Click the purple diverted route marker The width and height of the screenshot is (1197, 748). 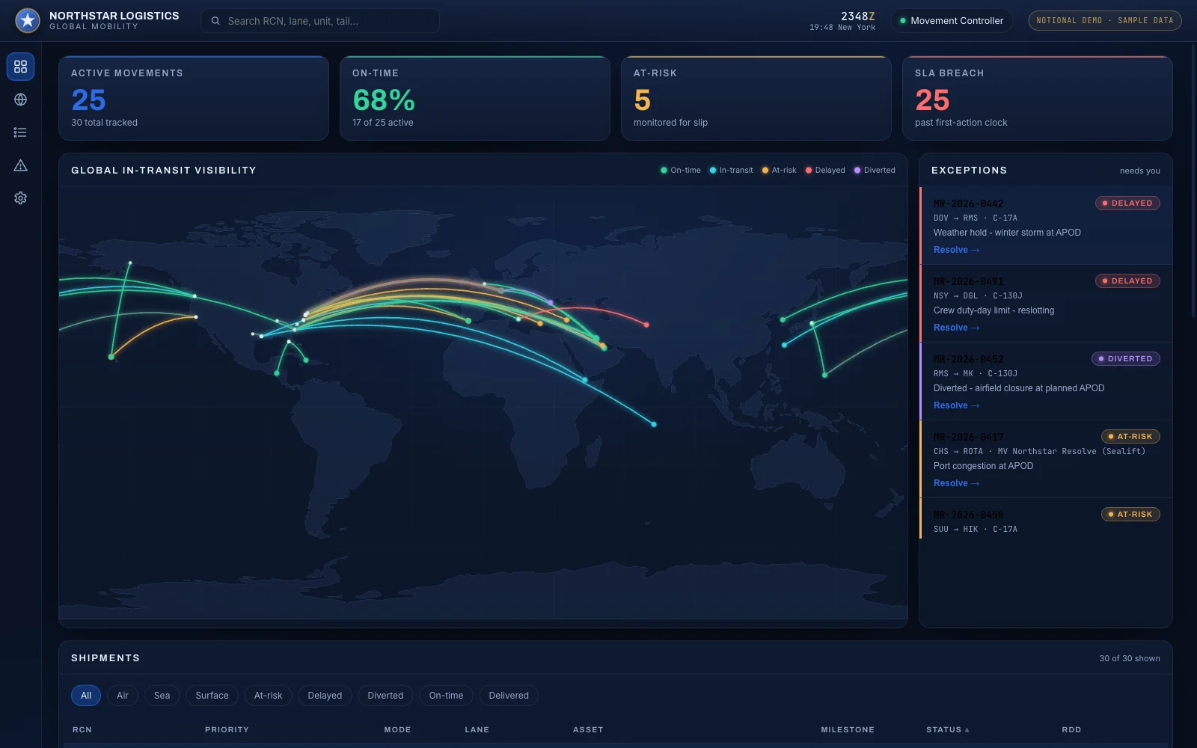551,303
